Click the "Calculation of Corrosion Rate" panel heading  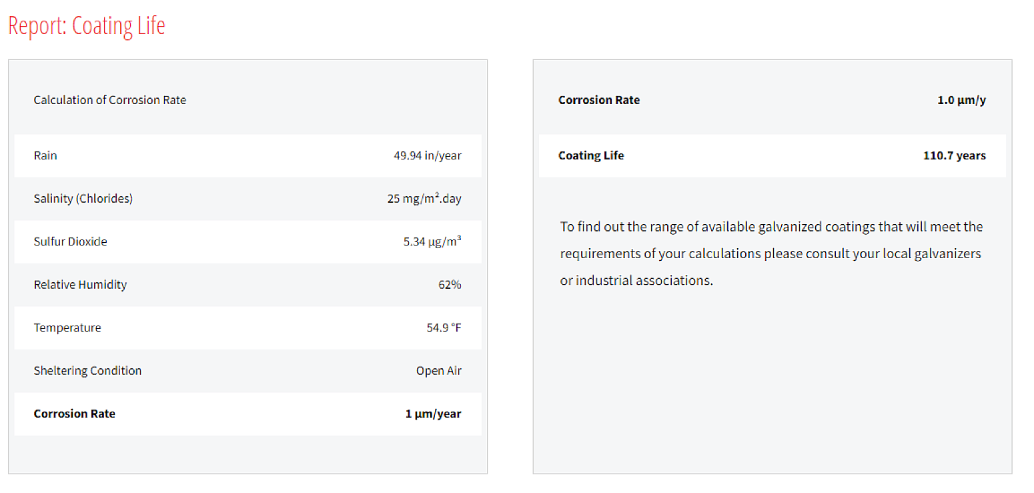click(x=110, y=100)
